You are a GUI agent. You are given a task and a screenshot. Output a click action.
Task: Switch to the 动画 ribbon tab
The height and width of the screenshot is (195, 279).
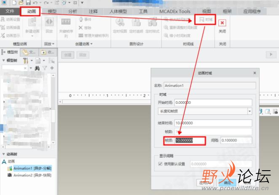(x=31, y=11)
